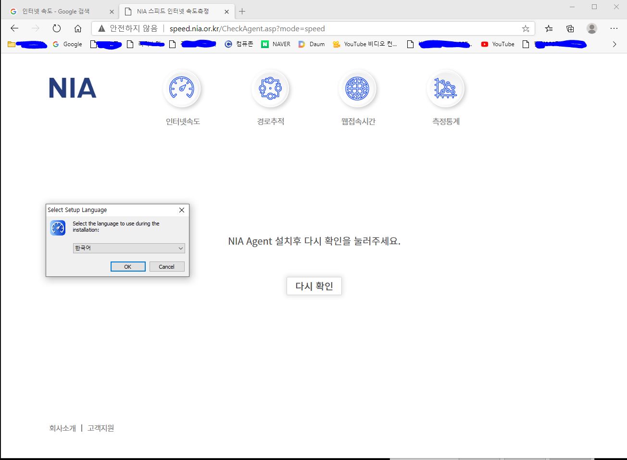Click Cancel in Select Setup Language dialog
The image size is (627, 460).
pyautogui.click(x=167, y=267)
